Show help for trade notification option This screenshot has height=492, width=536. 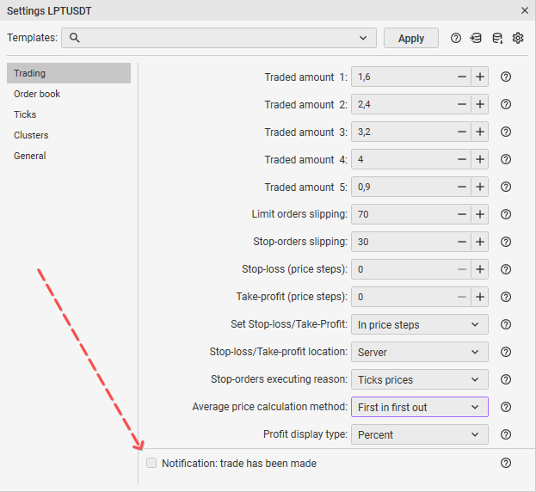click(x=506, y=463)
